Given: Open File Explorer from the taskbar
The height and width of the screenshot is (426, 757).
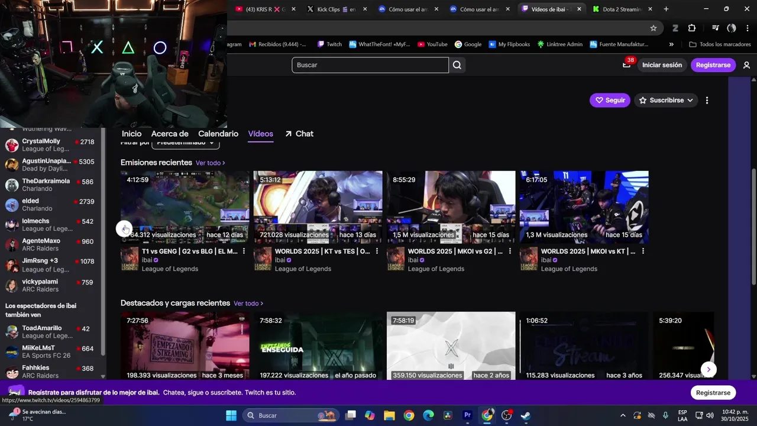Looking at the screenshot, I should (x=389, y=415).
